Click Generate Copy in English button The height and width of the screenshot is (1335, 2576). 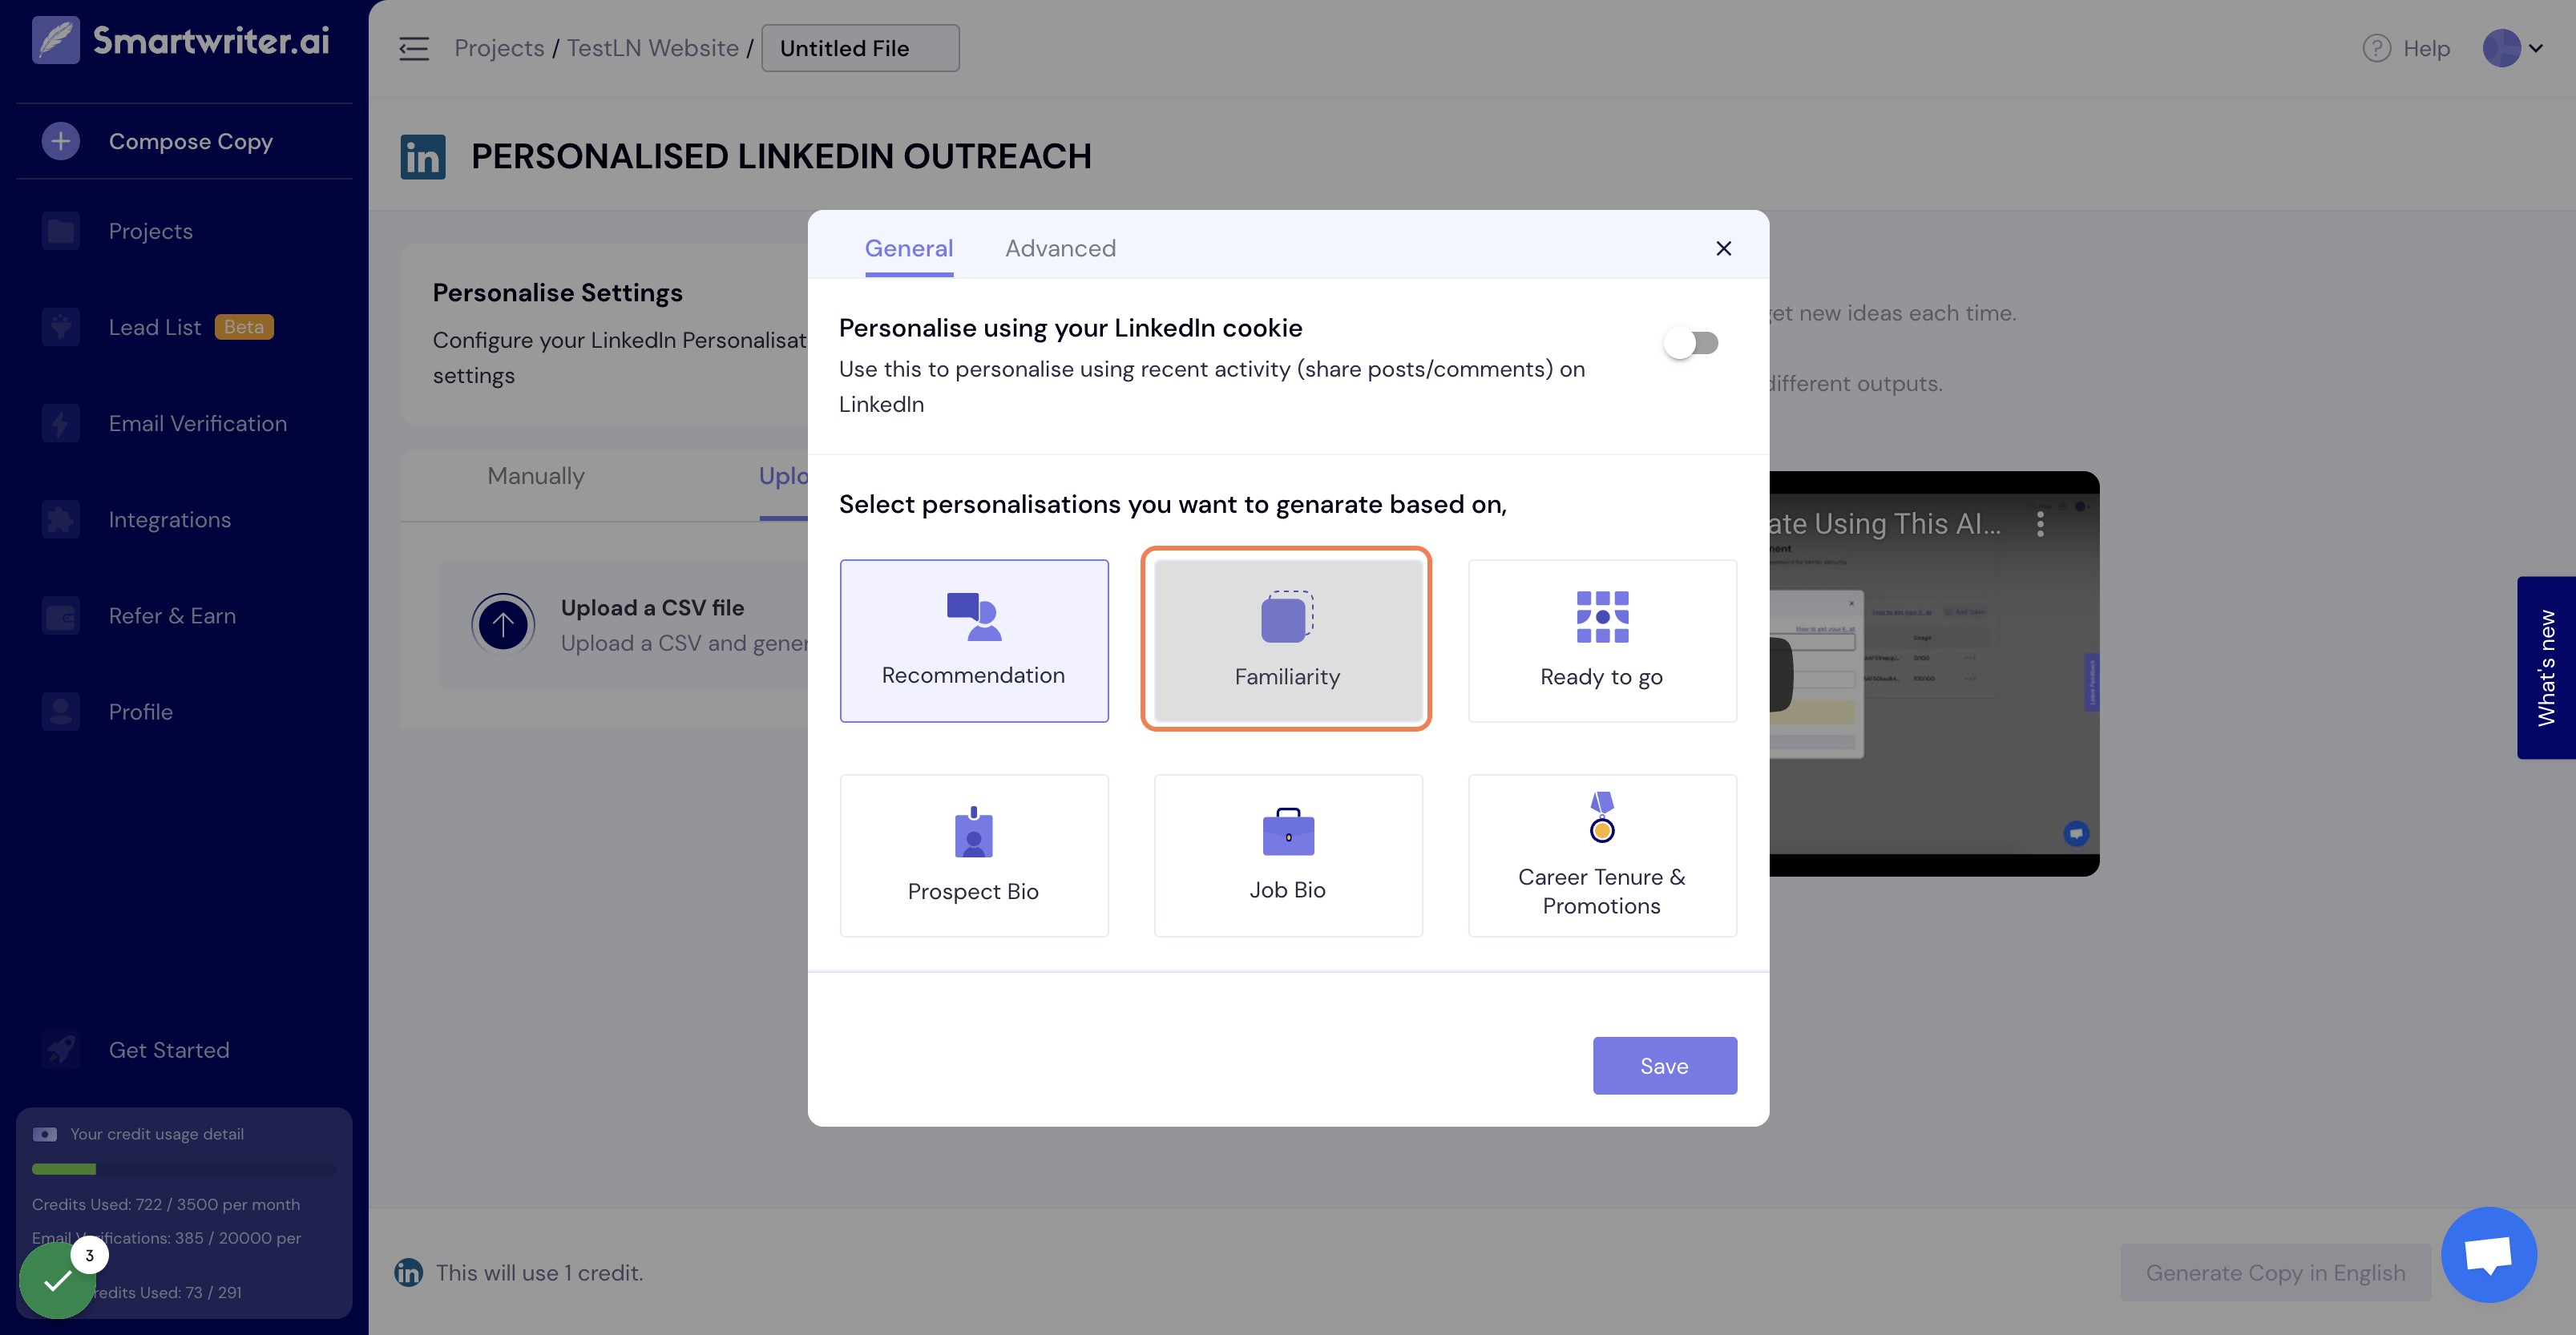2275,1273
